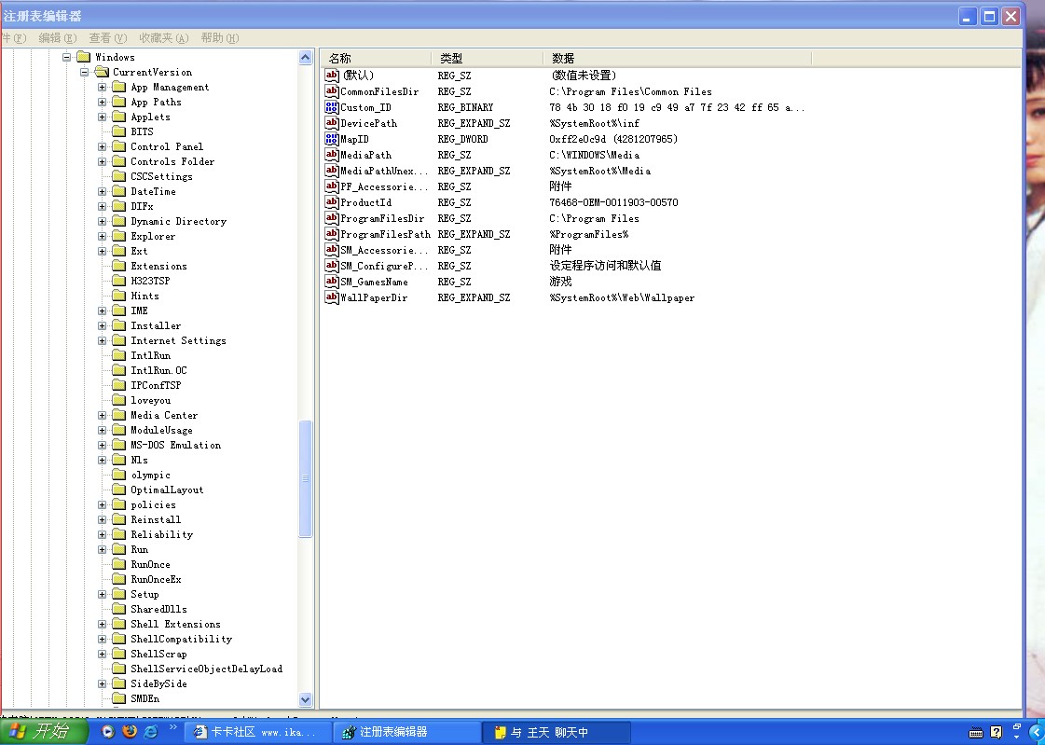Click the Custom_ID binary value icon
This screenshot has width=1045, height=745.
coord(331,107)
